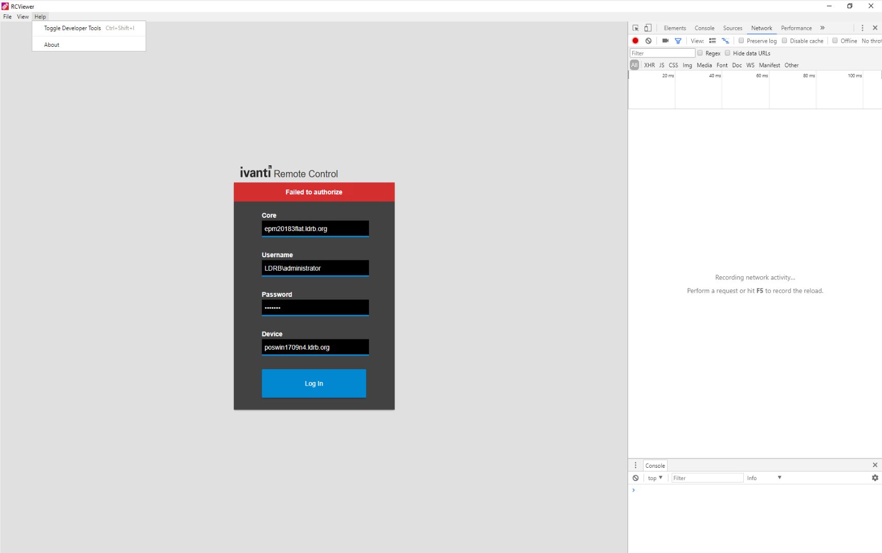Clear the network log
The image size is (882, 553).
[x=649, y=41]
